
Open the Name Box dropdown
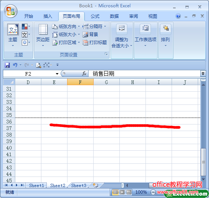pos(57,74)
